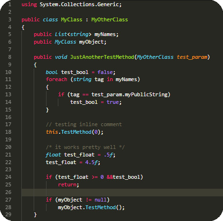The height and width of the screenshot is (221, 223).
Task: Click the '// testing inline comment' text
Action: [x=84, y=124]
